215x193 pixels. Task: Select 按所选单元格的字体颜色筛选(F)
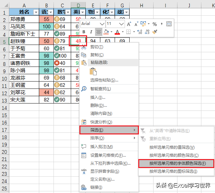(176, 163)
